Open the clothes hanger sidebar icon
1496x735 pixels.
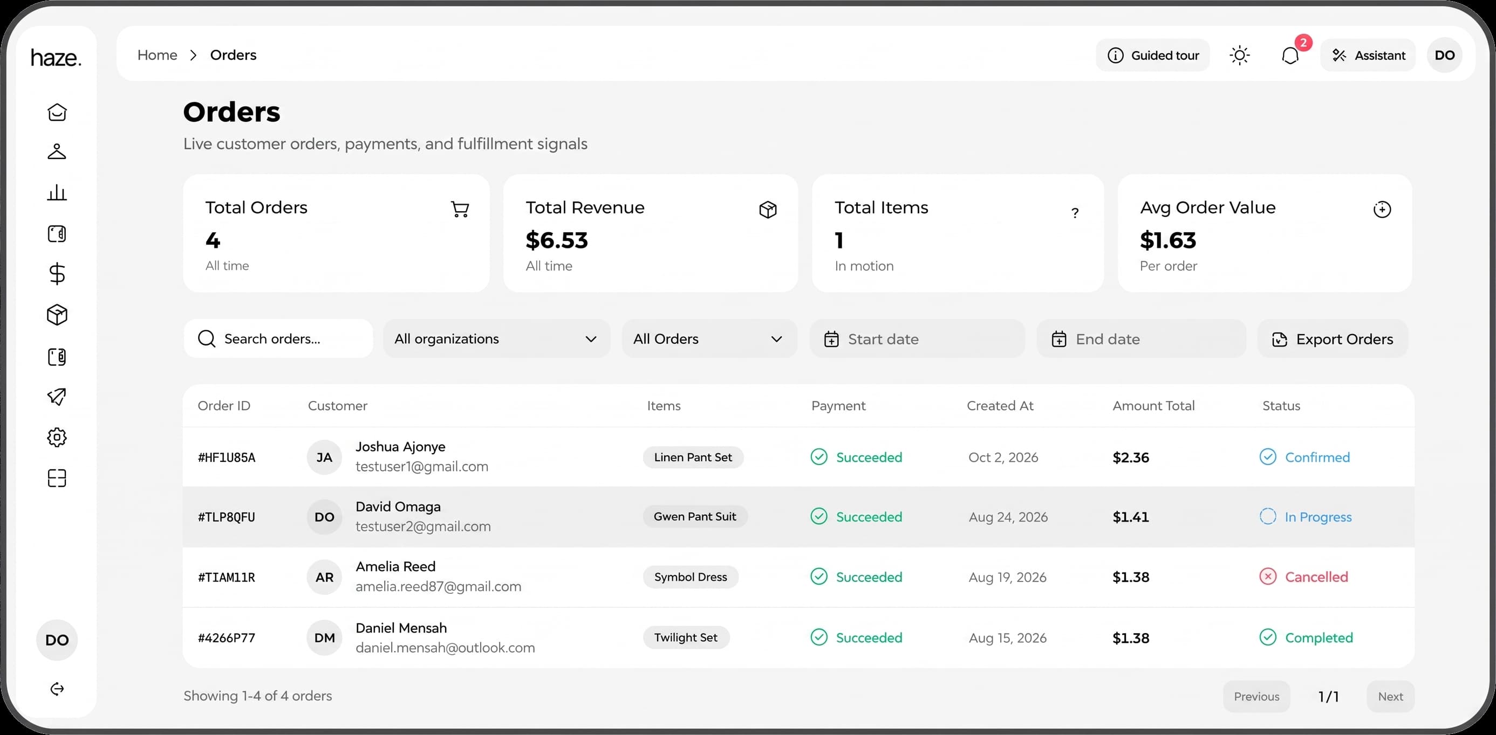[57, 152]
